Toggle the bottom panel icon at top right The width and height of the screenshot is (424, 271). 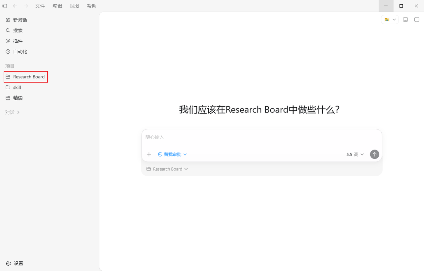point(405,20)
